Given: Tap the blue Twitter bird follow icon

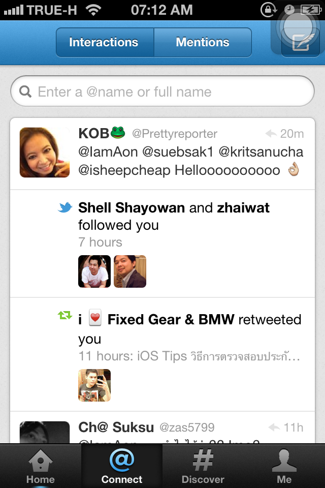Looking at the screenshot, I should [65, 207].
